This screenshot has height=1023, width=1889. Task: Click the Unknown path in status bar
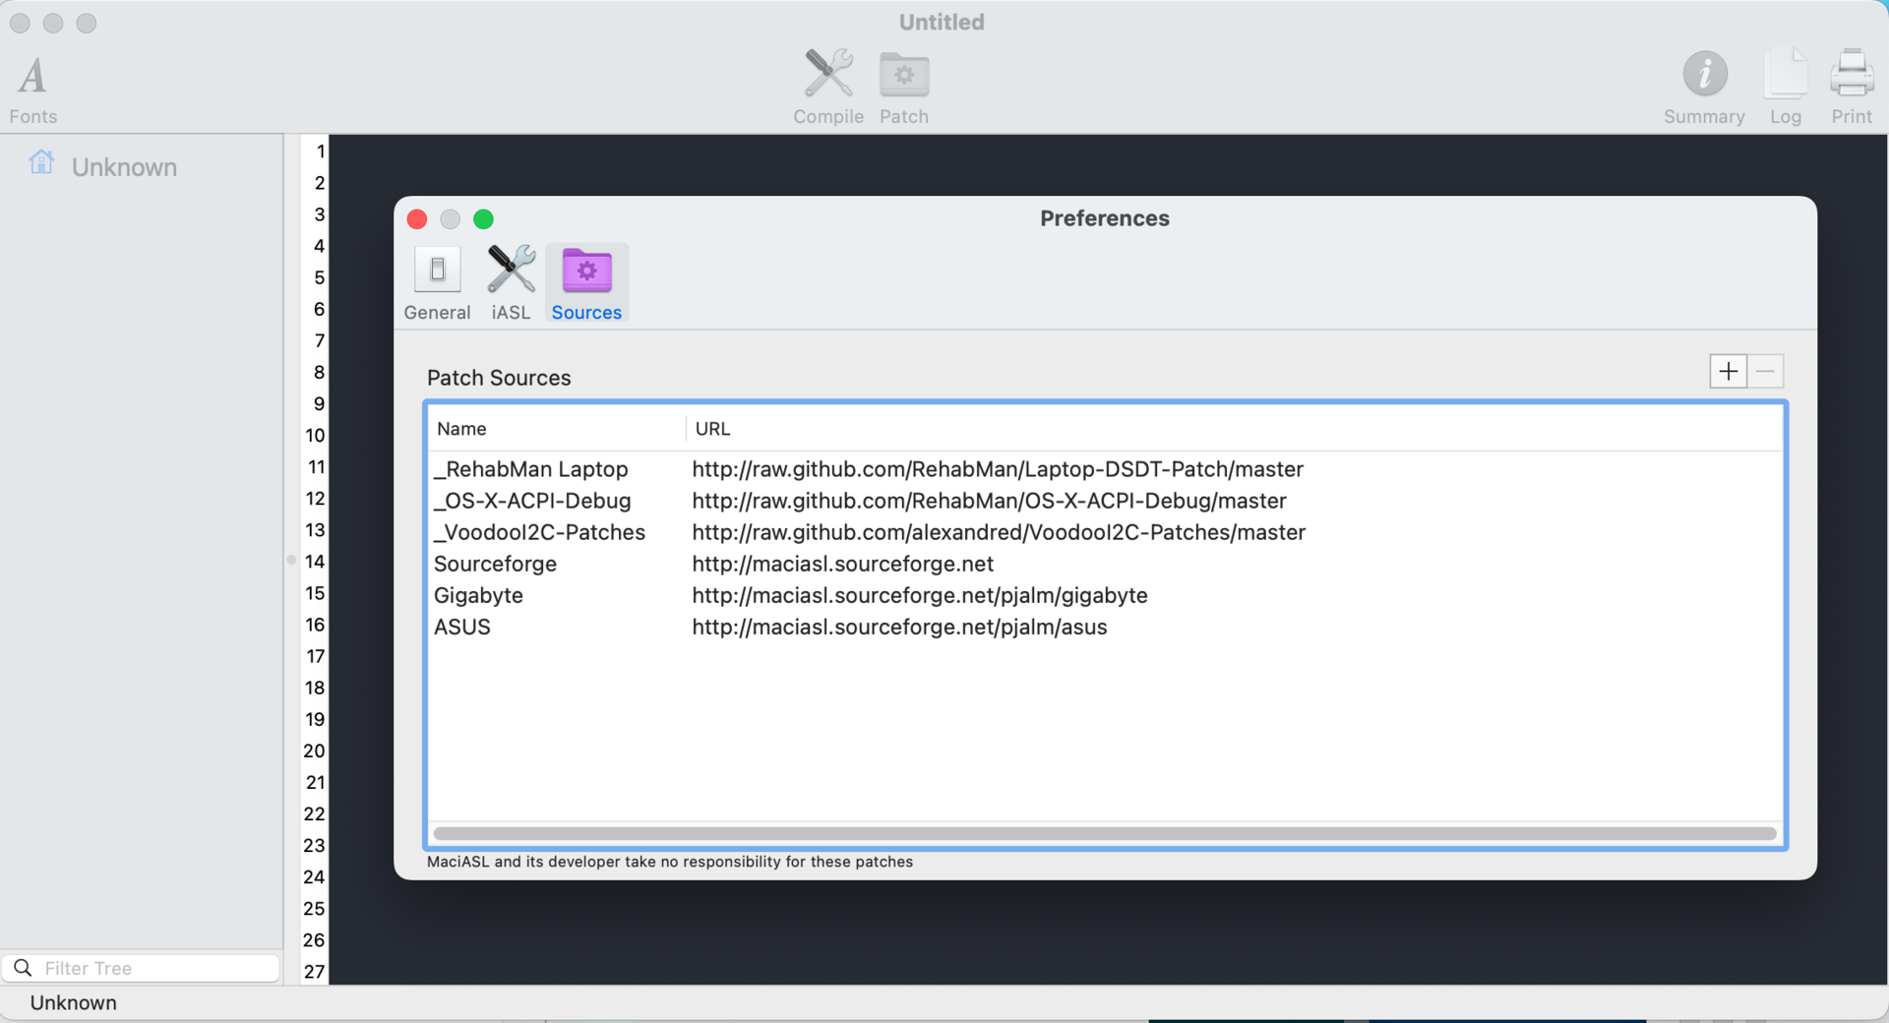(x=74, y=1002)
